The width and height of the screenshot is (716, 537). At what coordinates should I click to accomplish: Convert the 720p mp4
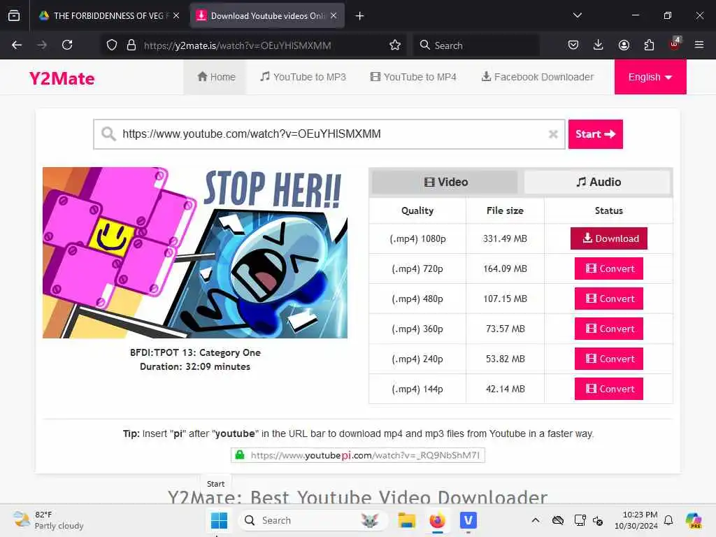[609, 268]
